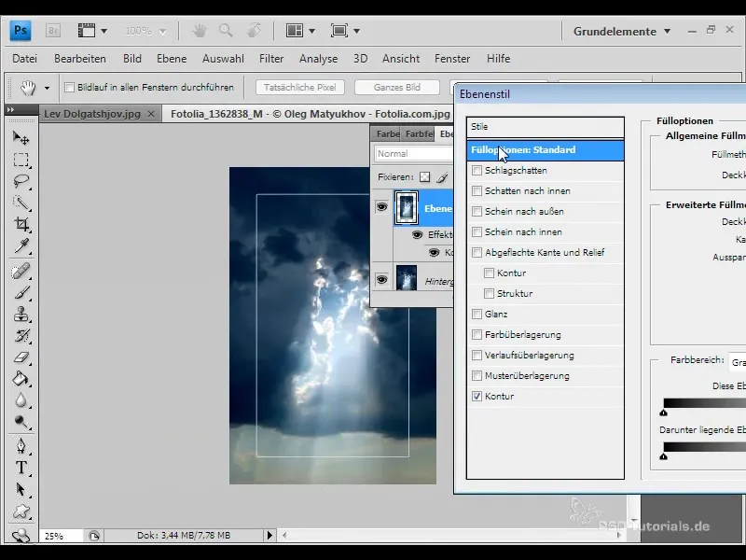The width and height of the screenshot is (746, 560).
Task: Open the Grundelemente workspace dropdown
Action: pyautogui.click(x=622, y=32)
